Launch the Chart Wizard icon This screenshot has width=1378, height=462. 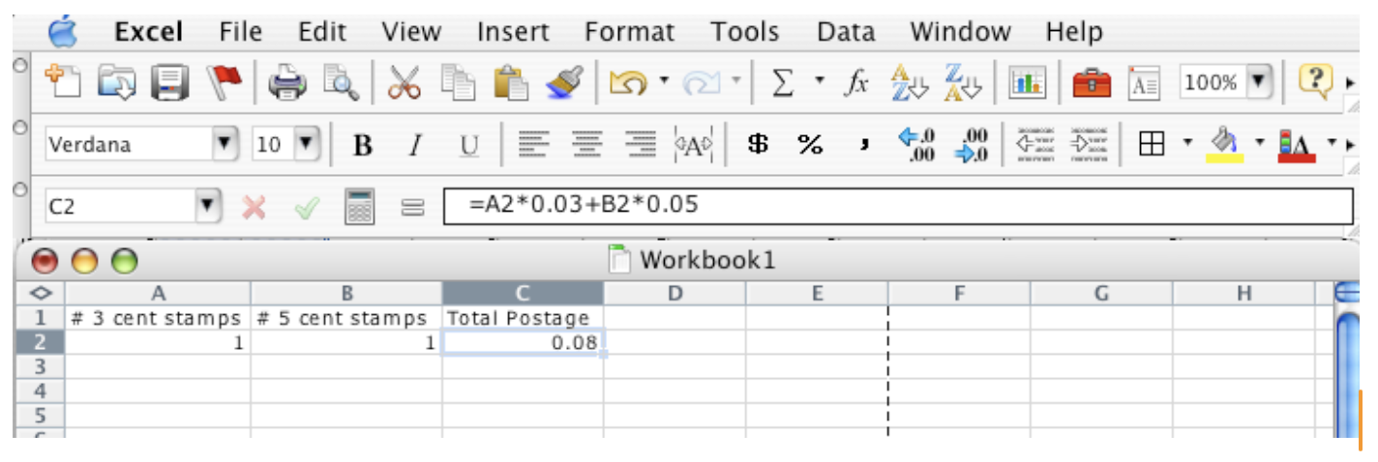click(1026, 84)
